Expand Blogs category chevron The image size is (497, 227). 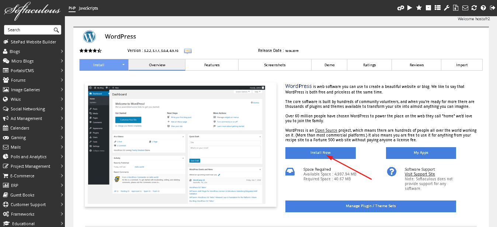62,52
